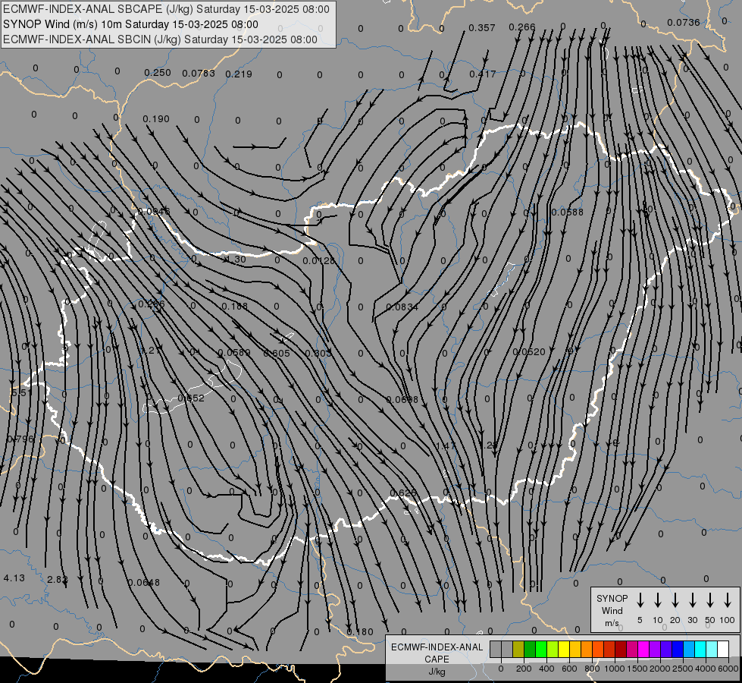Click the 5.51 value at the left edge
The image size is (742, 683).
[x=22, y=393]
